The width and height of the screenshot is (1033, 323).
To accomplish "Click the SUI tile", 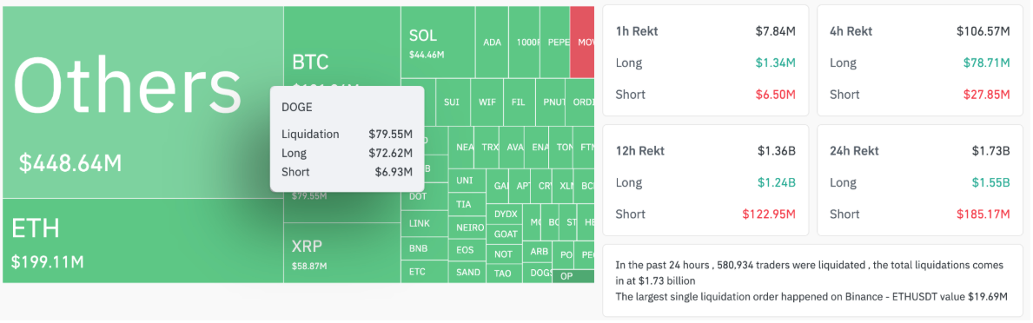I will (452, 102).
